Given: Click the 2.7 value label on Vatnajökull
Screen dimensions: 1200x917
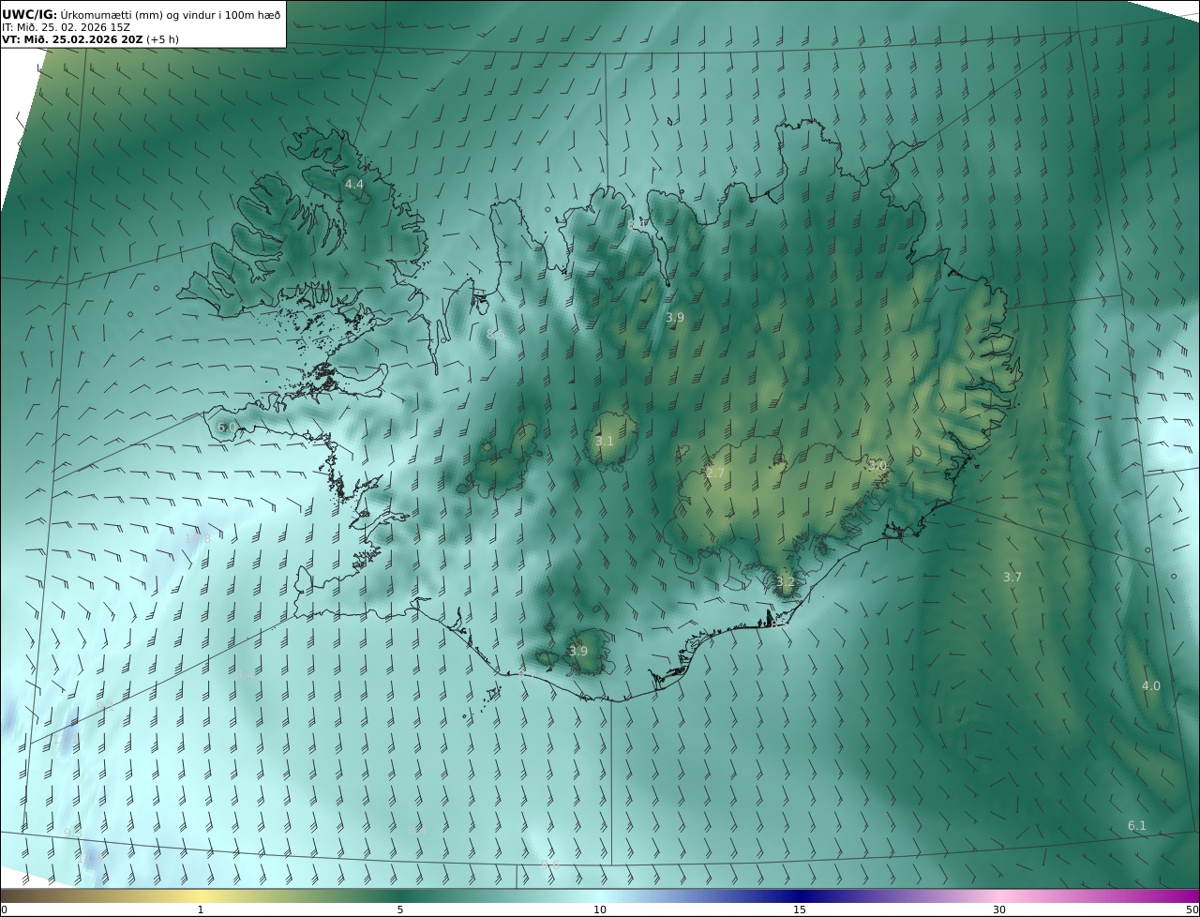Looking at the screenshot, I should pyautogui.click(x=715, y=474).
